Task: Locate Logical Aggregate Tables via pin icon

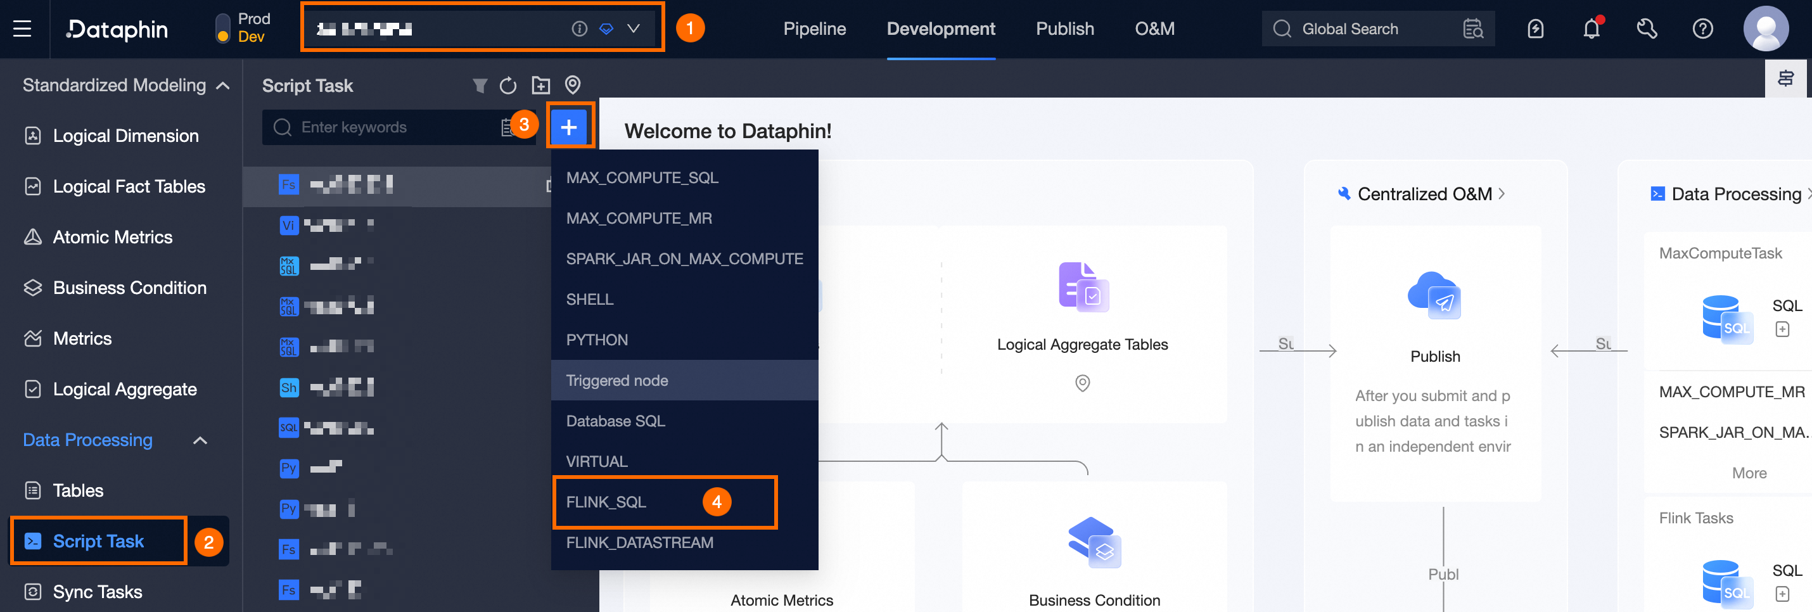Action: [x=1083, y=383]
